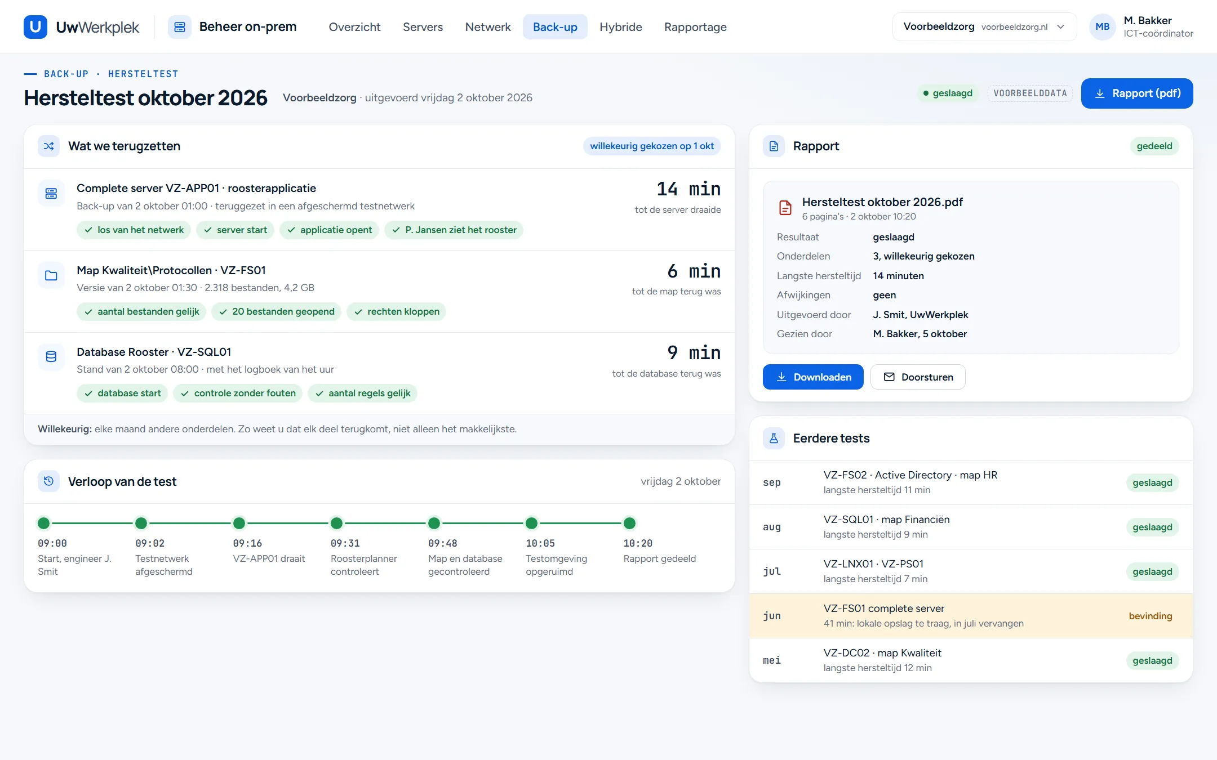Click the BACK-UP breadcrumb link
Viewport: 1217px width, 760px height.
66,74
